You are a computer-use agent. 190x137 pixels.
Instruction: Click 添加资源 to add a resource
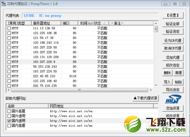pos(173,108)
